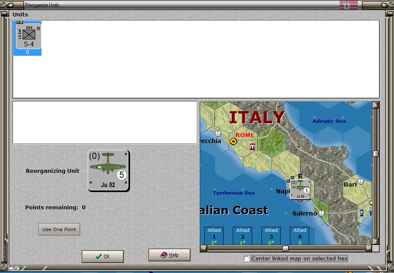Enable Center linked map on selected hex
The width and height of the screenshot is (394, 273).
(x=247, y=258)
